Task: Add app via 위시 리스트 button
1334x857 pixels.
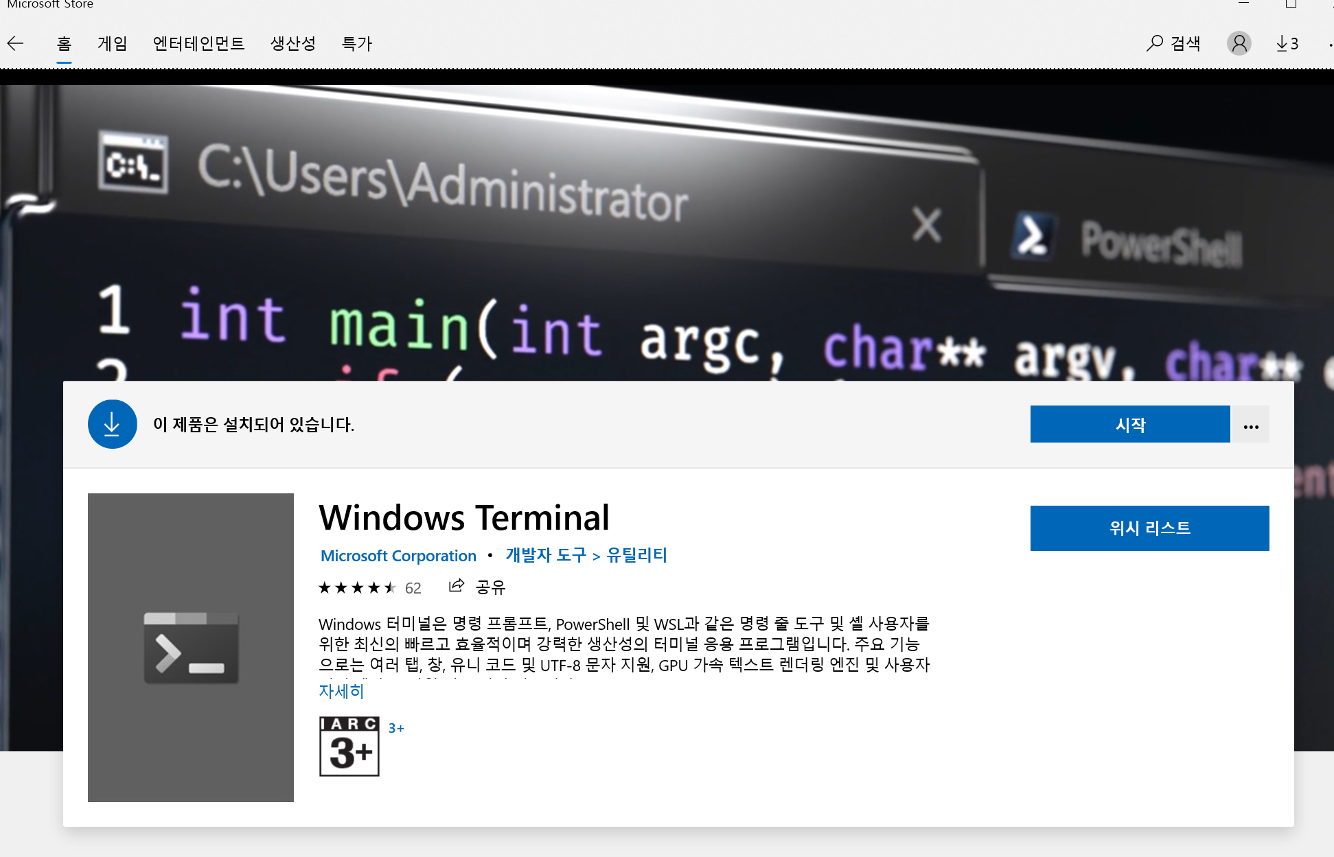Action: [x=1149, y=528]
